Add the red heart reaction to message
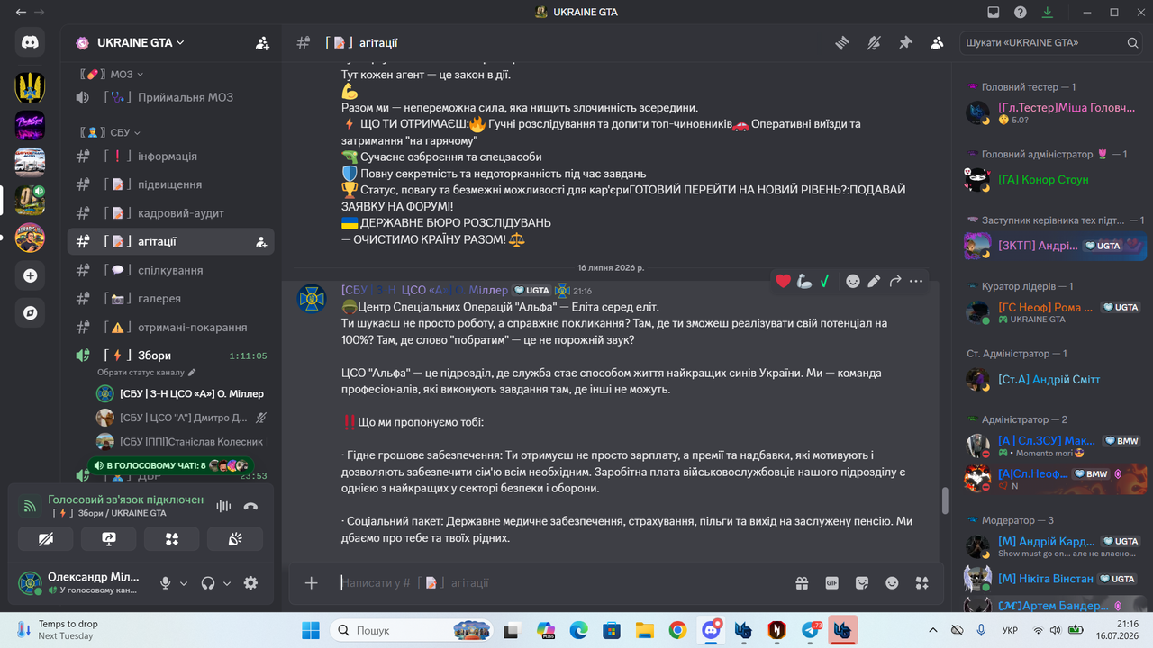Screen dimensions: 1153x648 (783, 281)
